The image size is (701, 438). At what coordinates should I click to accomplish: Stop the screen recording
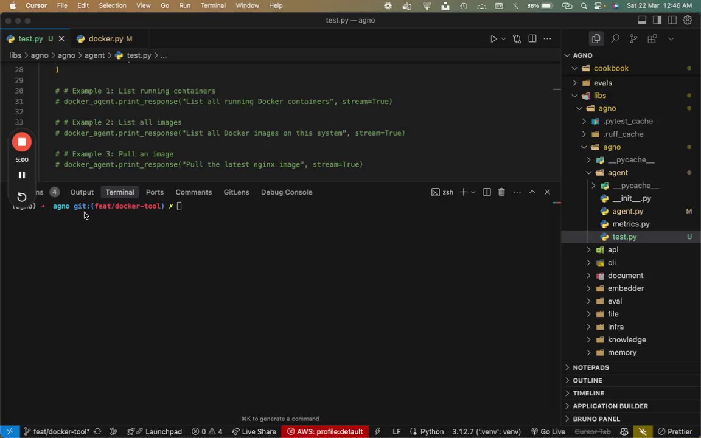click(x=22, y=142)
